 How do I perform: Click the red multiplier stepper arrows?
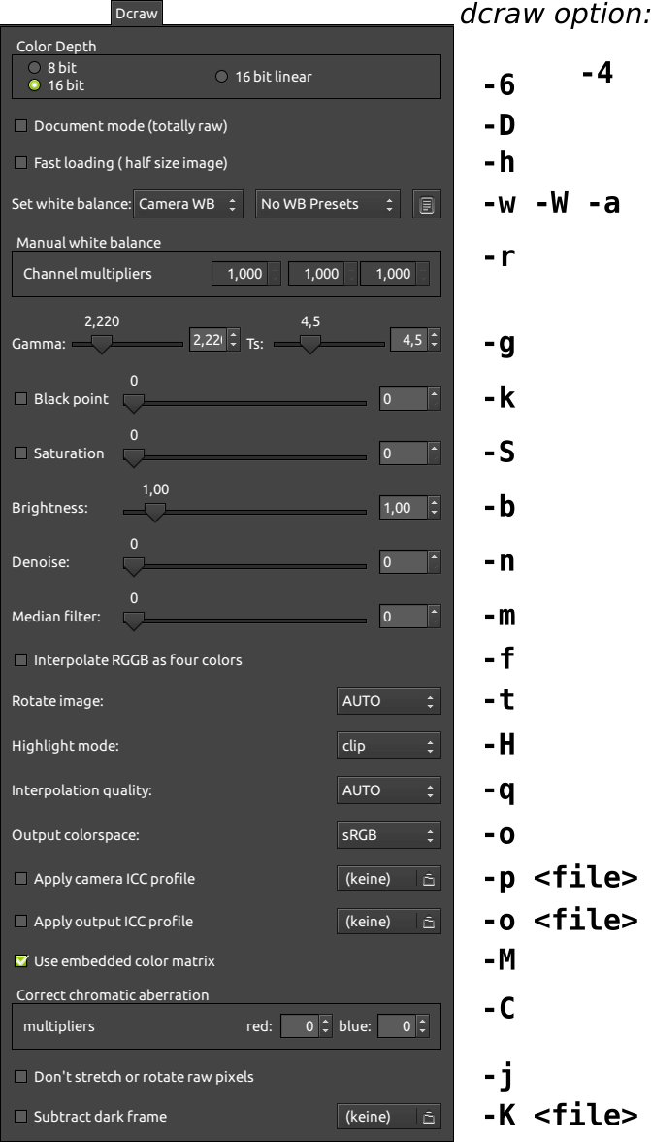click(x=326, y=1026)
